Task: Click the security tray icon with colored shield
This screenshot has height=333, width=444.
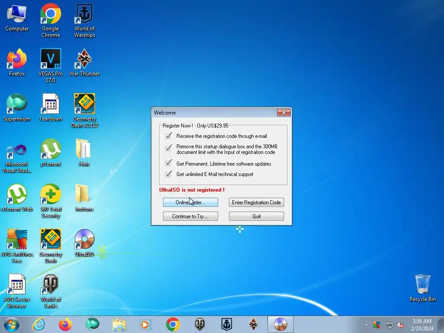Action: coord(377,325)
